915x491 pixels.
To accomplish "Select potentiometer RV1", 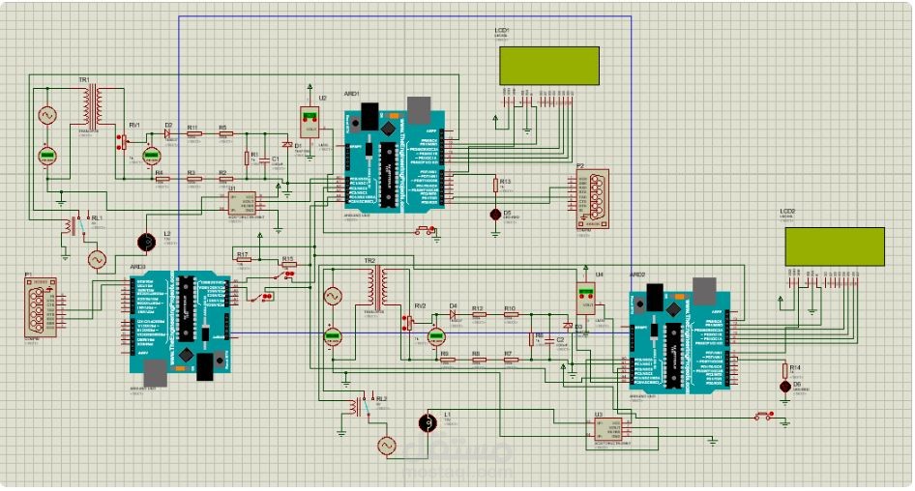I will (x=123, y=142).
